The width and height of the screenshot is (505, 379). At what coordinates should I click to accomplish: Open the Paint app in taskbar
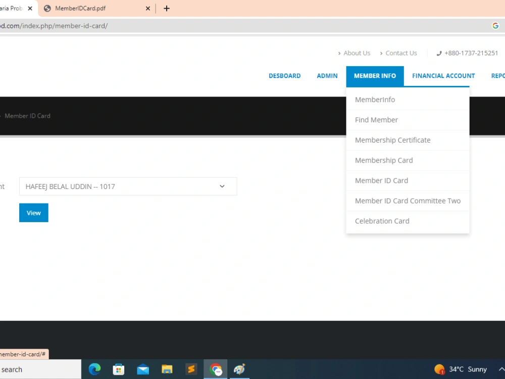[x=239, y=369]
